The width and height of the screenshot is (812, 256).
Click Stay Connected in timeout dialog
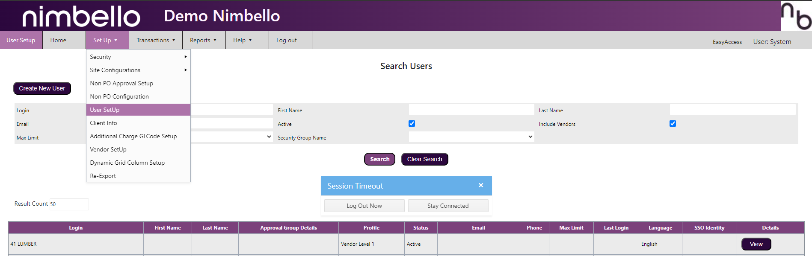pyautogui.click(x=448, y=206)
